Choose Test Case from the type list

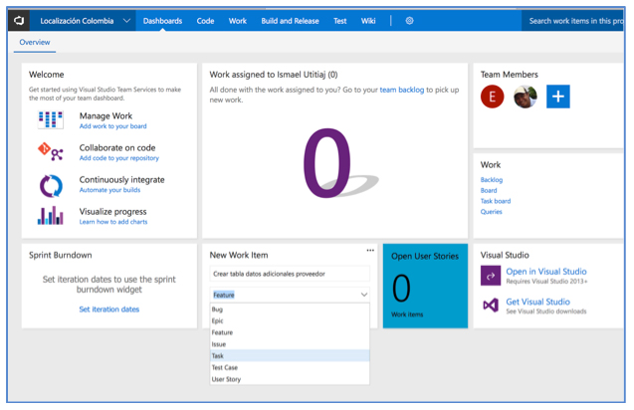coord(290,367)
